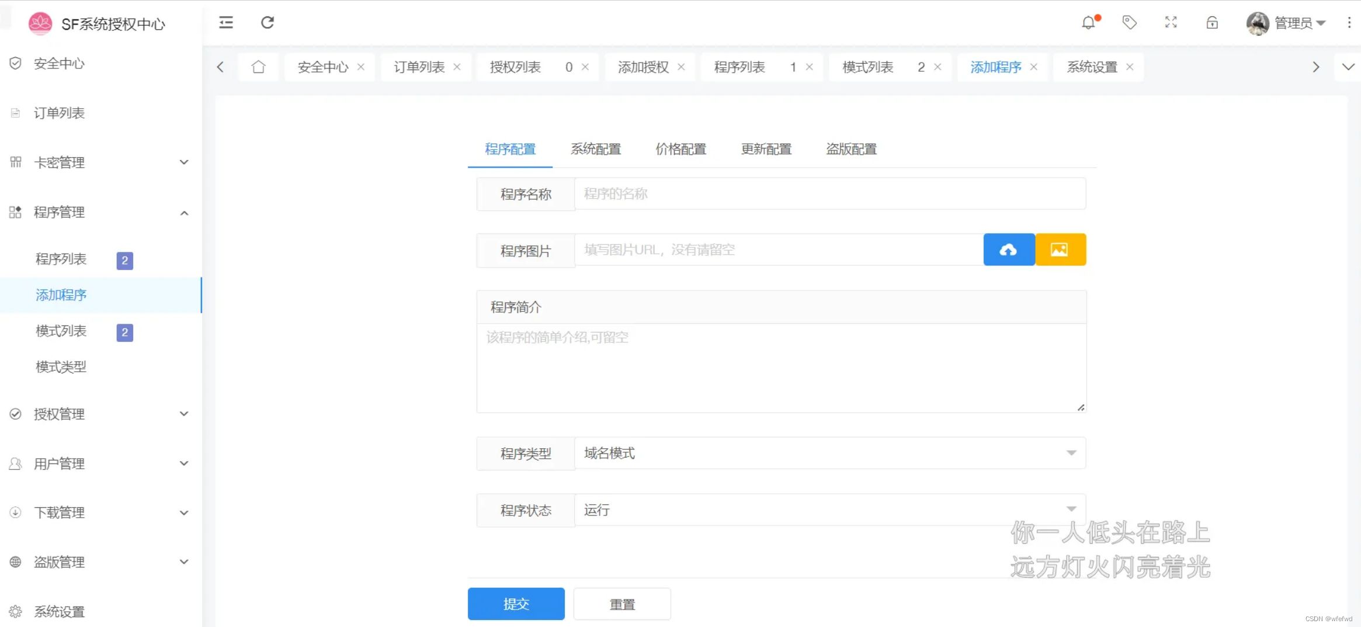The height and width of the screenshot is (627, 1361).
Task: Enter fullscreen mode
Action: point(1170,23)
